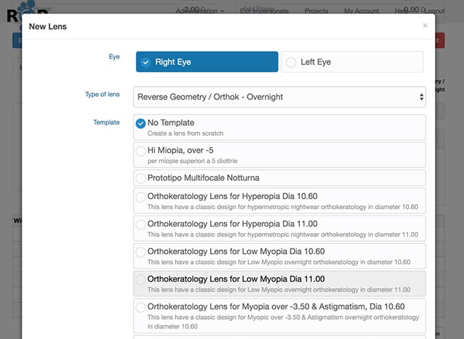Open the Administration menu in navbar

coord(203,11)
